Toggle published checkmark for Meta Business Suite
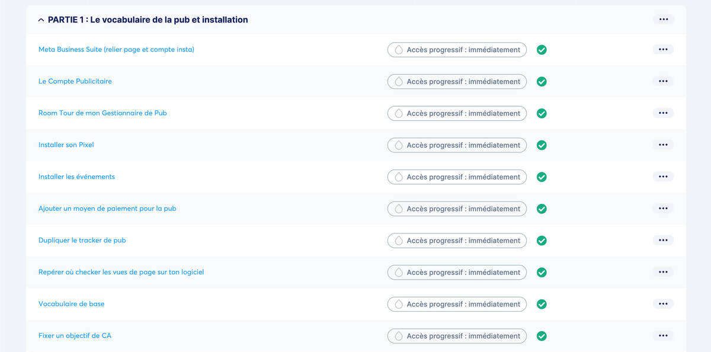Image resolution: width=711 pixels, height=352 pixels. point(542,50)
